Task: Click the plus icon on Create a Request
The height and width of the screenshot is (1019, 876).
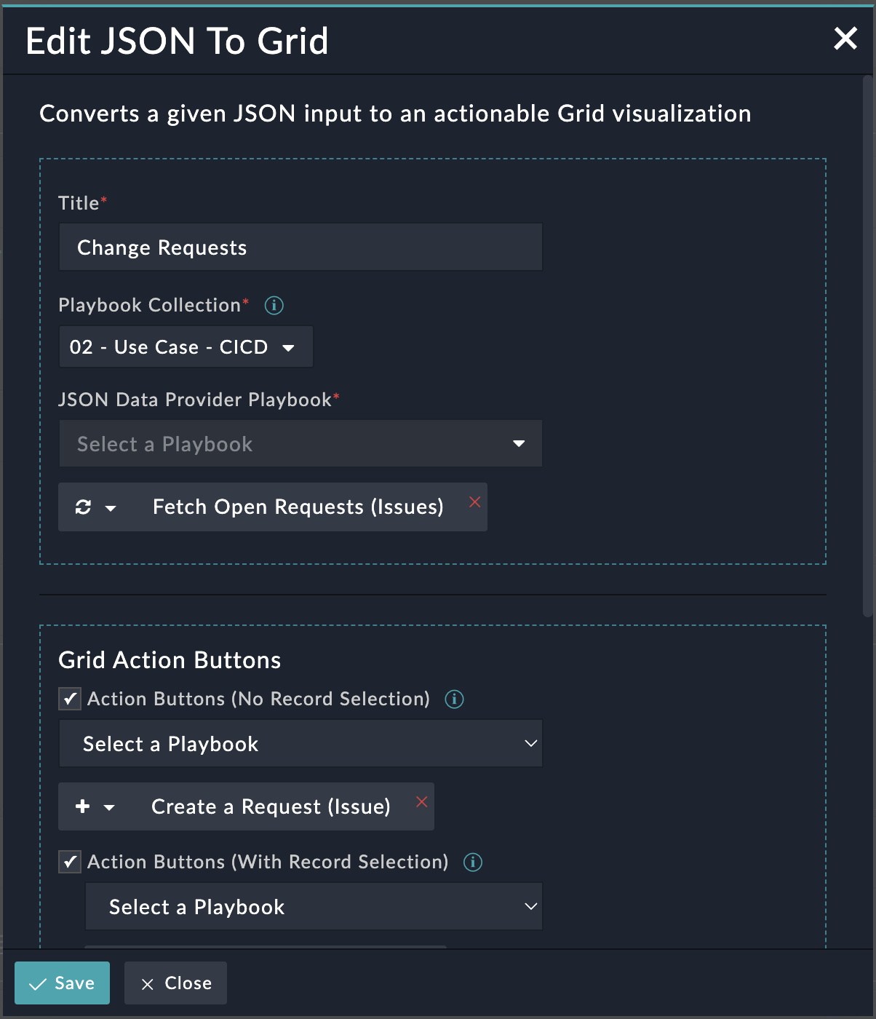Action: (x=83, y=806)
